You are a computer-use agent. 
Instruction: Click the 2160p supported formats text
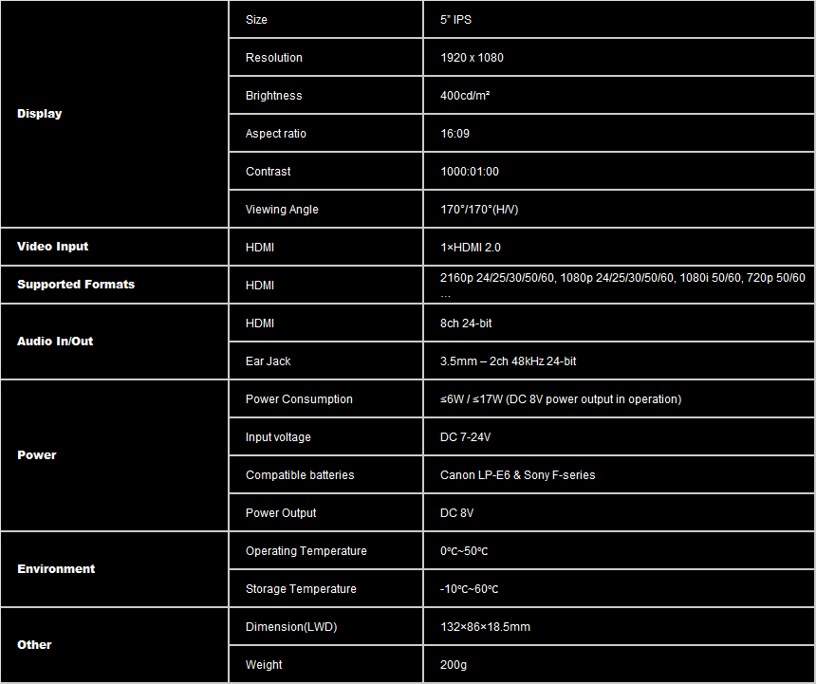tap(622, 278)
